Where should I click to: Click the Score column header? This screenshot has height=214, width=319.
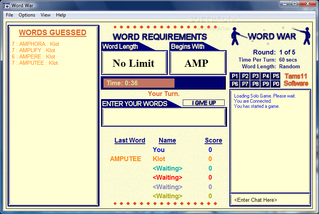214,140
